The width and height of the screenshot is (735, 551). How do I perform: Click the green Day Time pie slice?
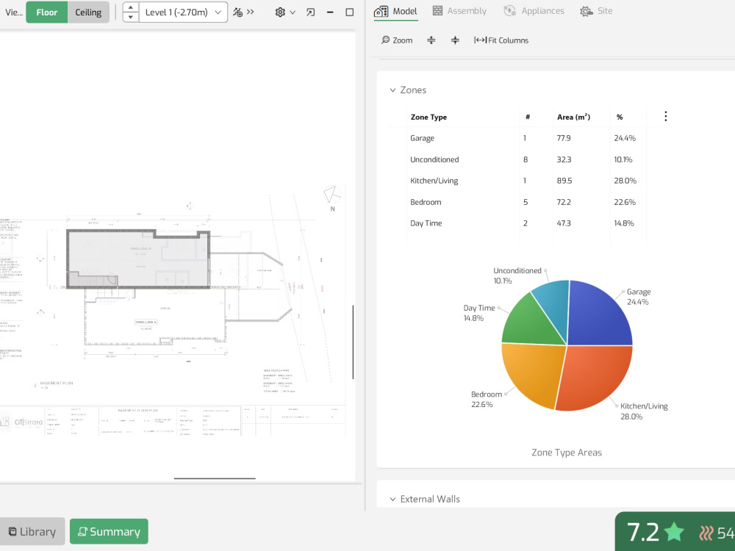pos(532,323)
